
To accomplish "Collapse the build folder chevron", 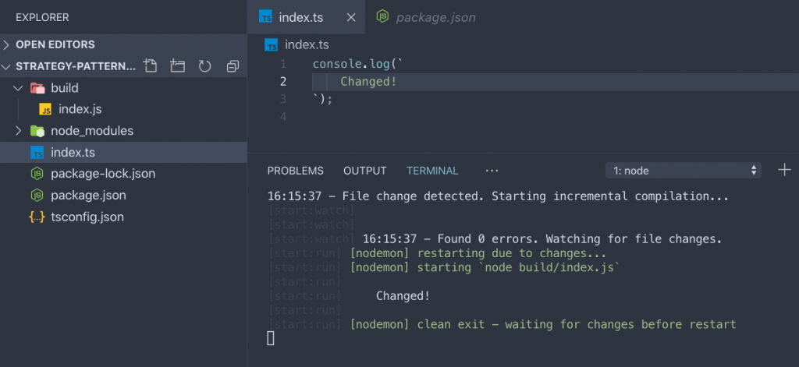I will [x=19, y=88].
